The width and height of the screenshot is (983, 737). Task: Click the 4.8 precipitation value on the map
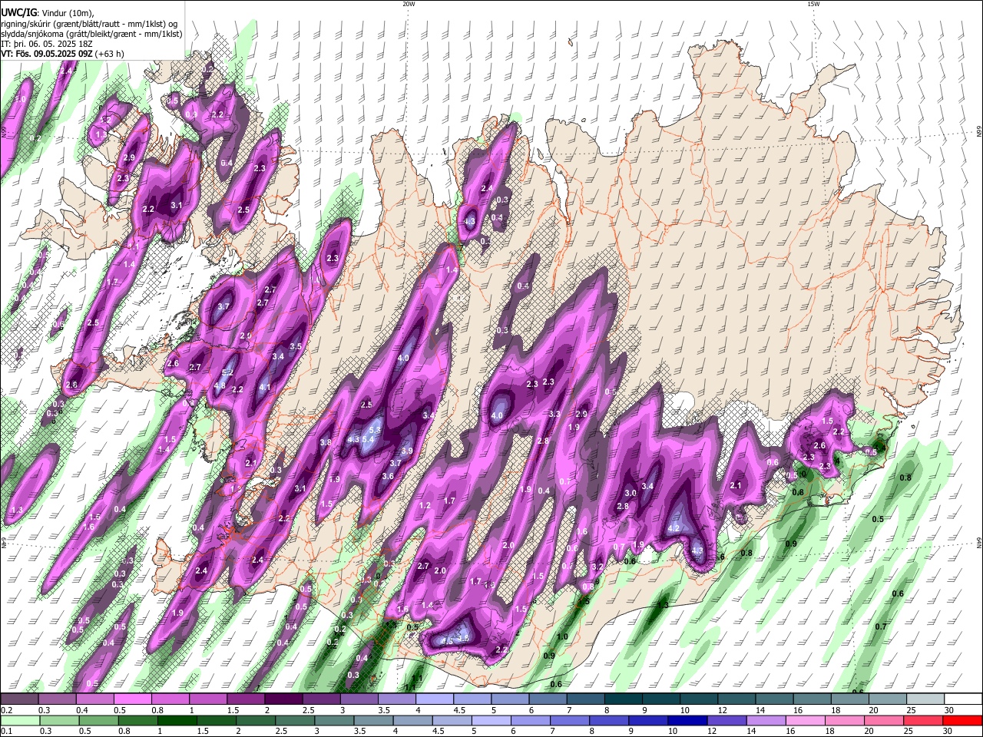click(220, 385)
